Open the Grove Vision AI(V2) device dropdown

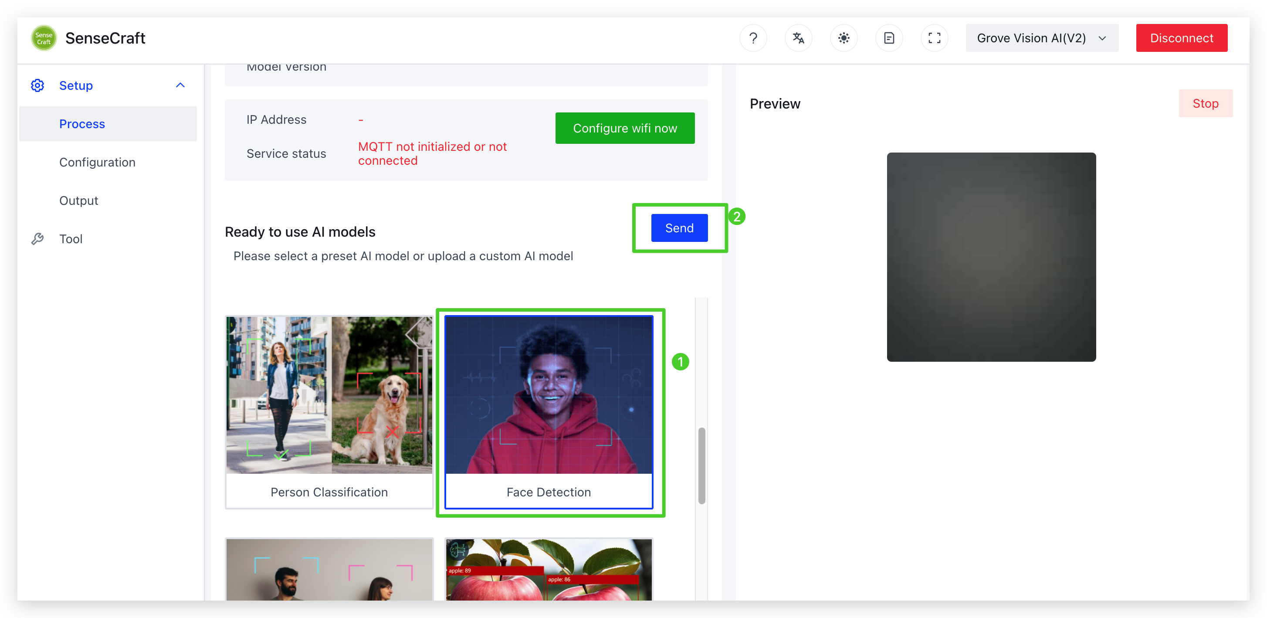pos(1042,38)
